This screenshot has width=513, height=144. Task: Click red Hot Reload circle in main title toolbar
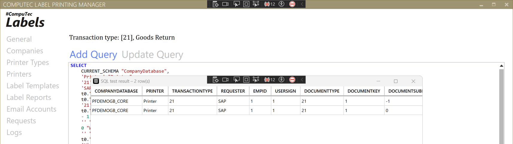[292, 4]
